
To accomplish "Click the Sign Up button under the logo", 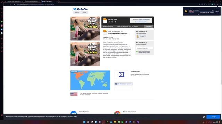I will point(77,12).
